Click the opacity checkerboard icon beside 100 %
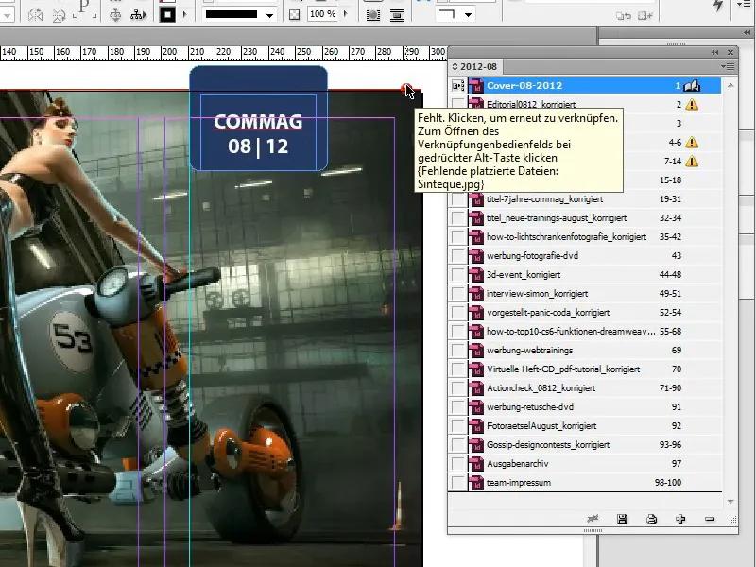Viewport: 756px width, 567px height. [294, 15]
